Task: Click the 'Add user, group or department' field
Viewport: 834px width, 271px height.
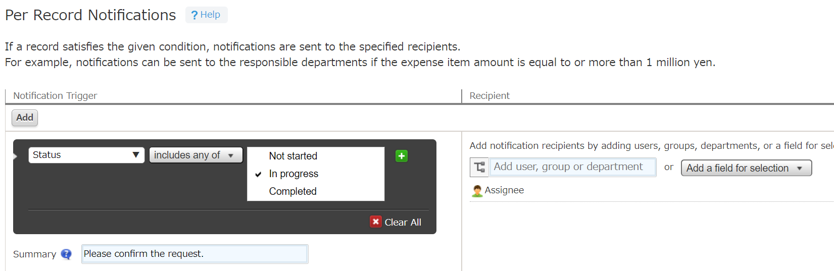Action: (x=572, y=167)
